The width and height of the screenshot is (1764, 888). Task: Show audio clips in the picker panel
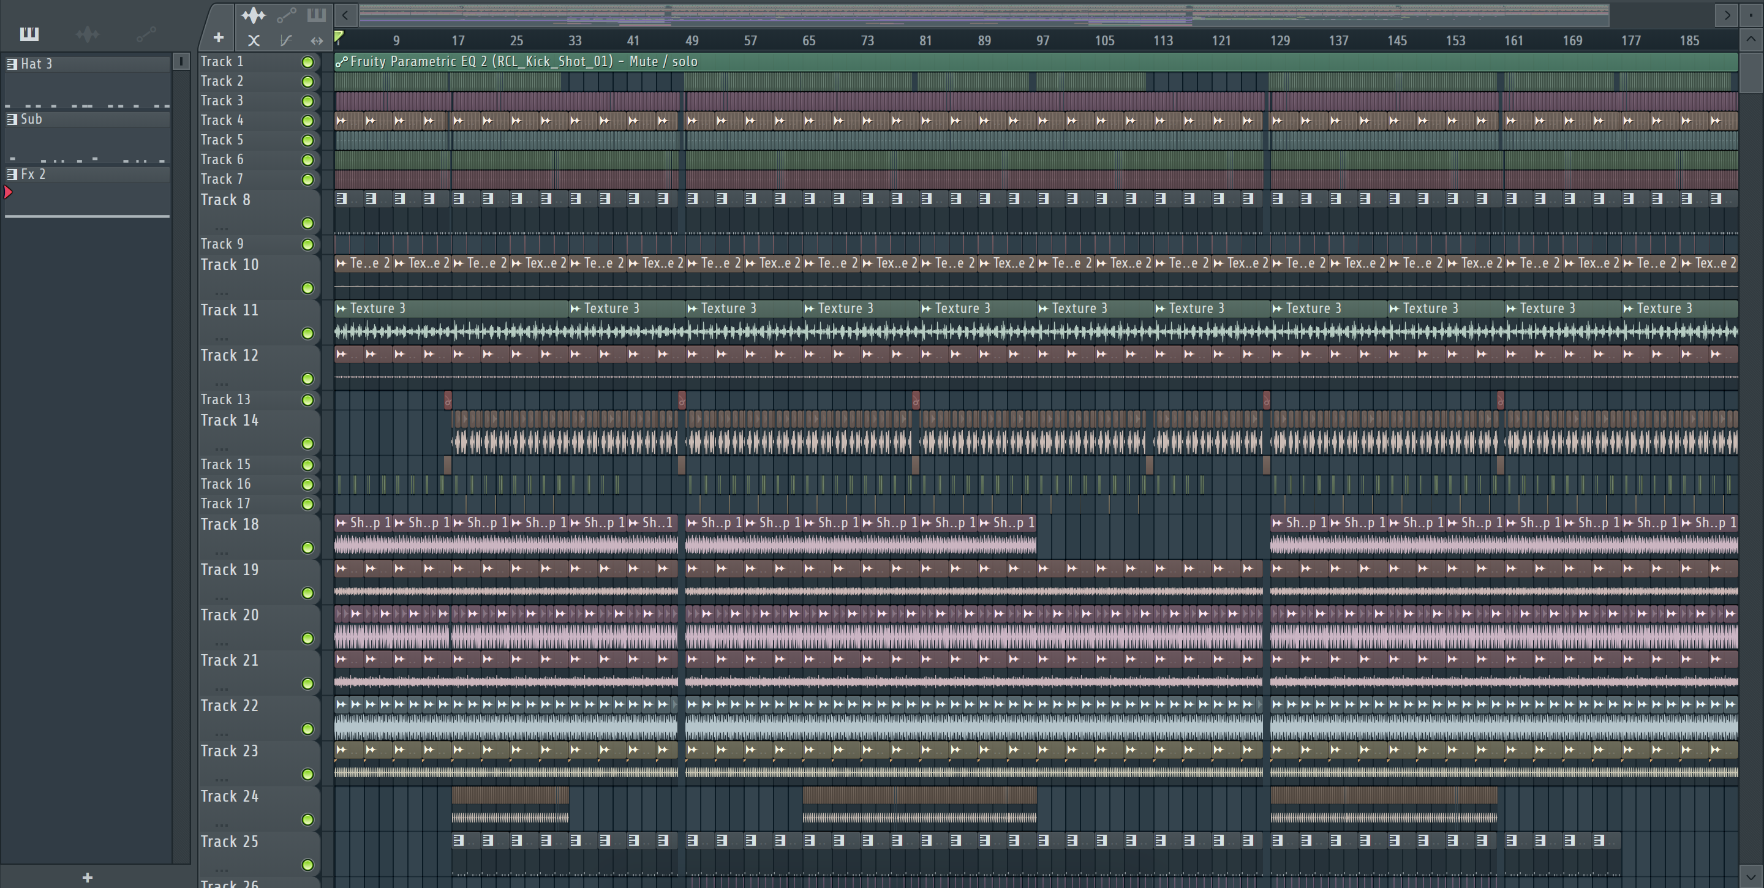pos(88,34)
